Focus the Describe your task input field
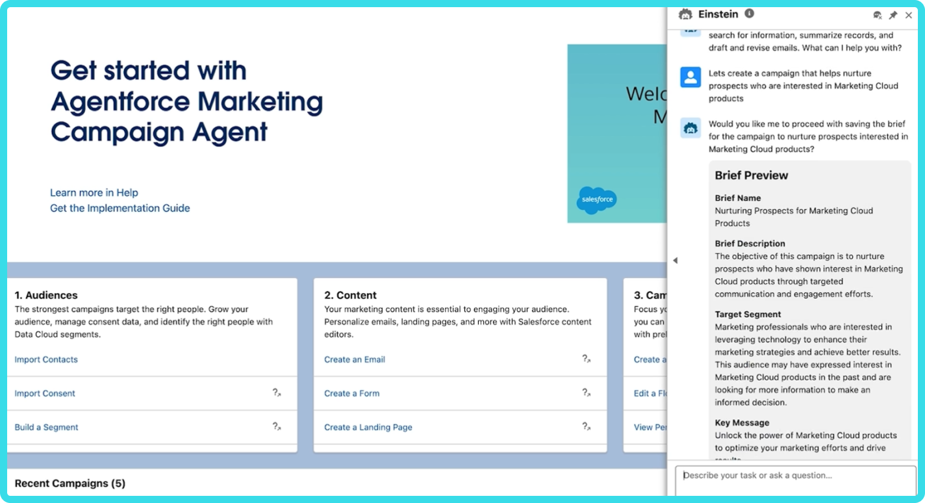The image size is (925, 503). coord(796,481)
